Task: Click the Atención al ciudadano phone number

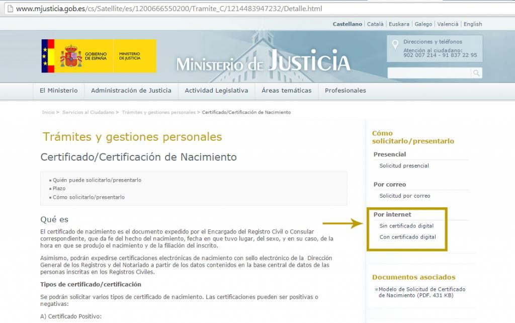Action: click(x=440, y=55)
